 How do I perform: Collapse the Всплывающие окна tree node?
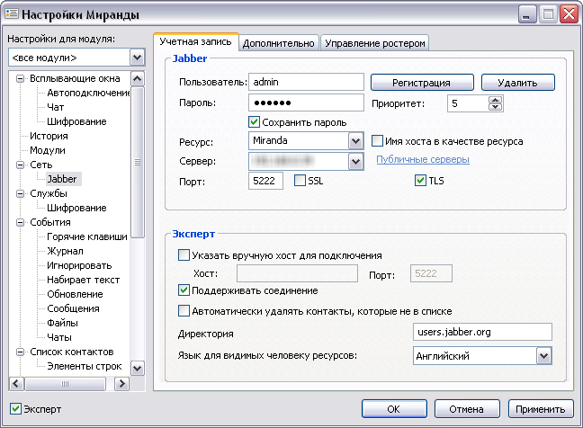(x=21, y=78)
